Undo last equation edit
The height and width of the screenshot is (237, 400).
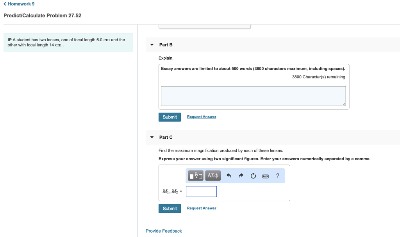229,175
